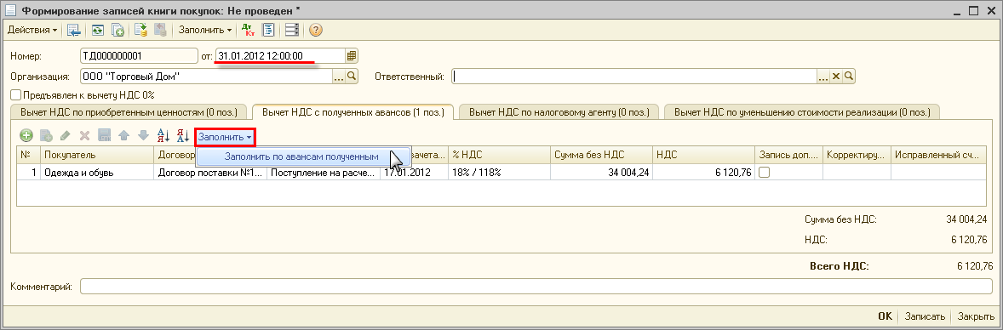Choose Заполнить по авансам полученным menu item
Screen dimensions: 1003x330
click(301, 156)
